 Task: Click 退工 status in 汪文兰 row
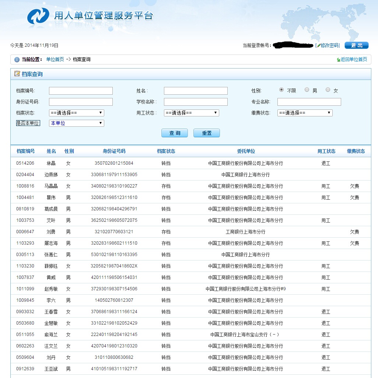326,346
